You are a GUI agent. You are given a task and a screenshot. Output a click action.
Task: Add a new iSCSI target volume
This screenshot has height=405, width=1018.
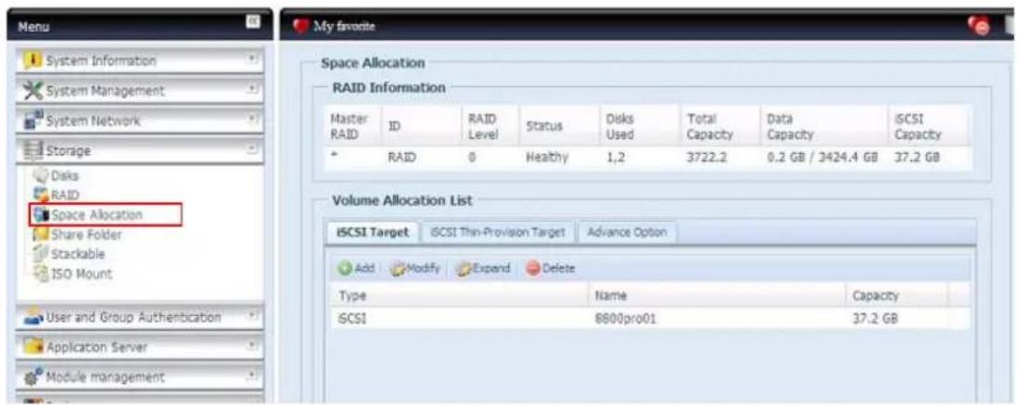point(356,268)
